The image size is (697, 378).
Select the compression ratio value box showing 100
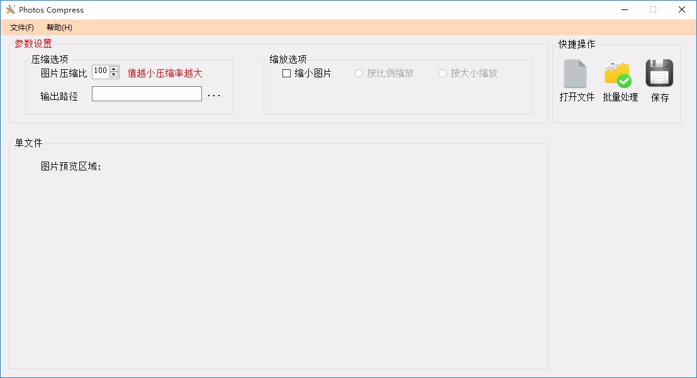(102, 71)
